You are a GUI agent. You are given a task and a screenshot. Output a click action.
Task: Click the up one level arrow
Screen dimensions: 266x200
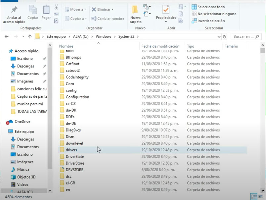tap(30, 36)
